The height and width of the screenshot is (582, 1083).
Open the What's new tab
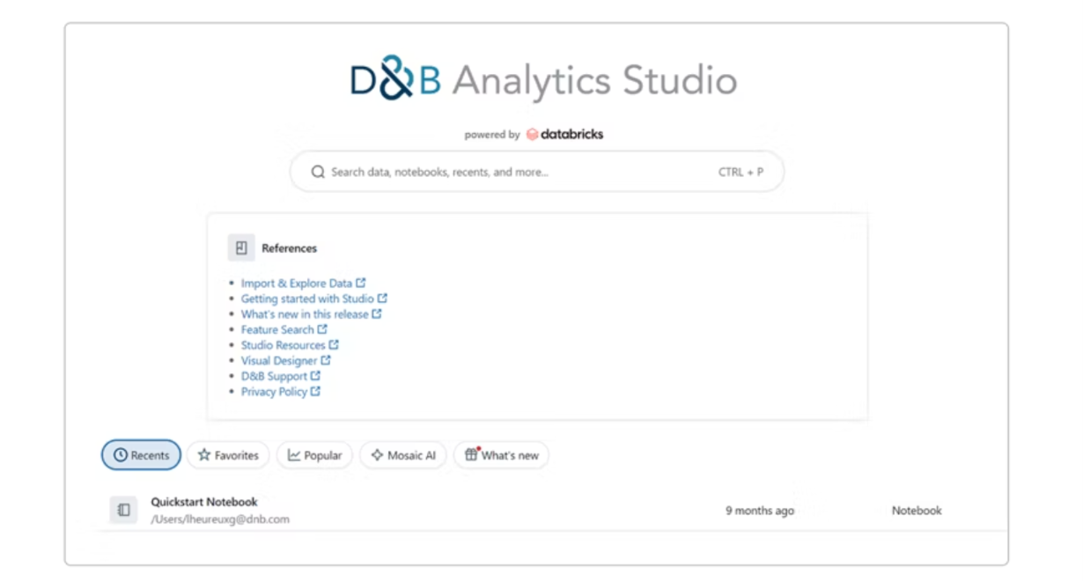[501, 455]
